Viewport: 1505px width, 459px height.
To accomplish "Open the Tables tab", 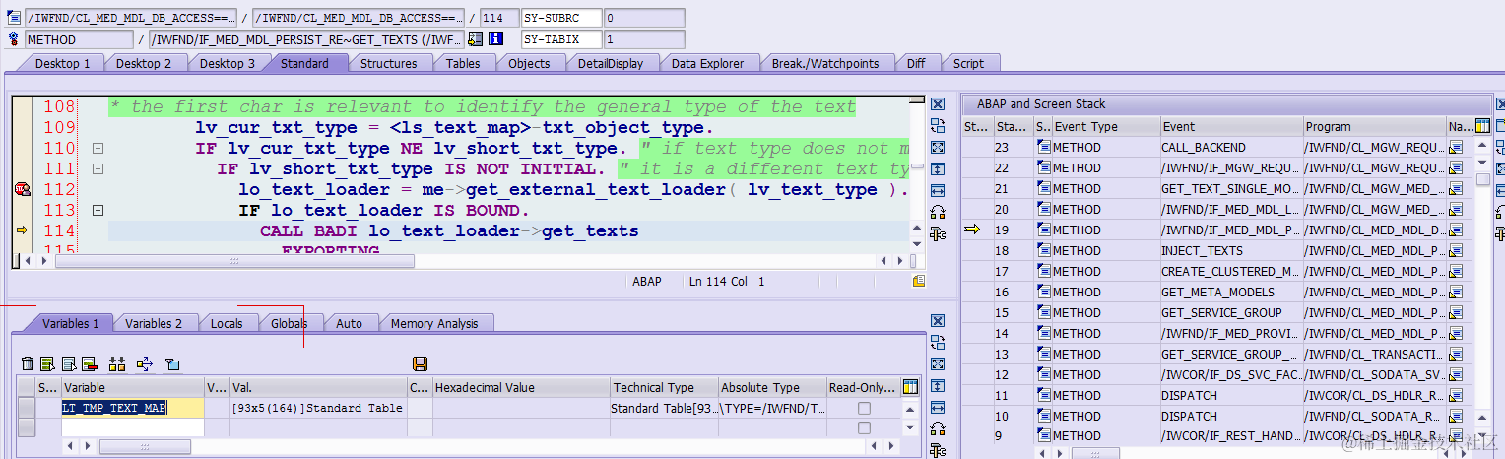I will click(x=463, y=63).
